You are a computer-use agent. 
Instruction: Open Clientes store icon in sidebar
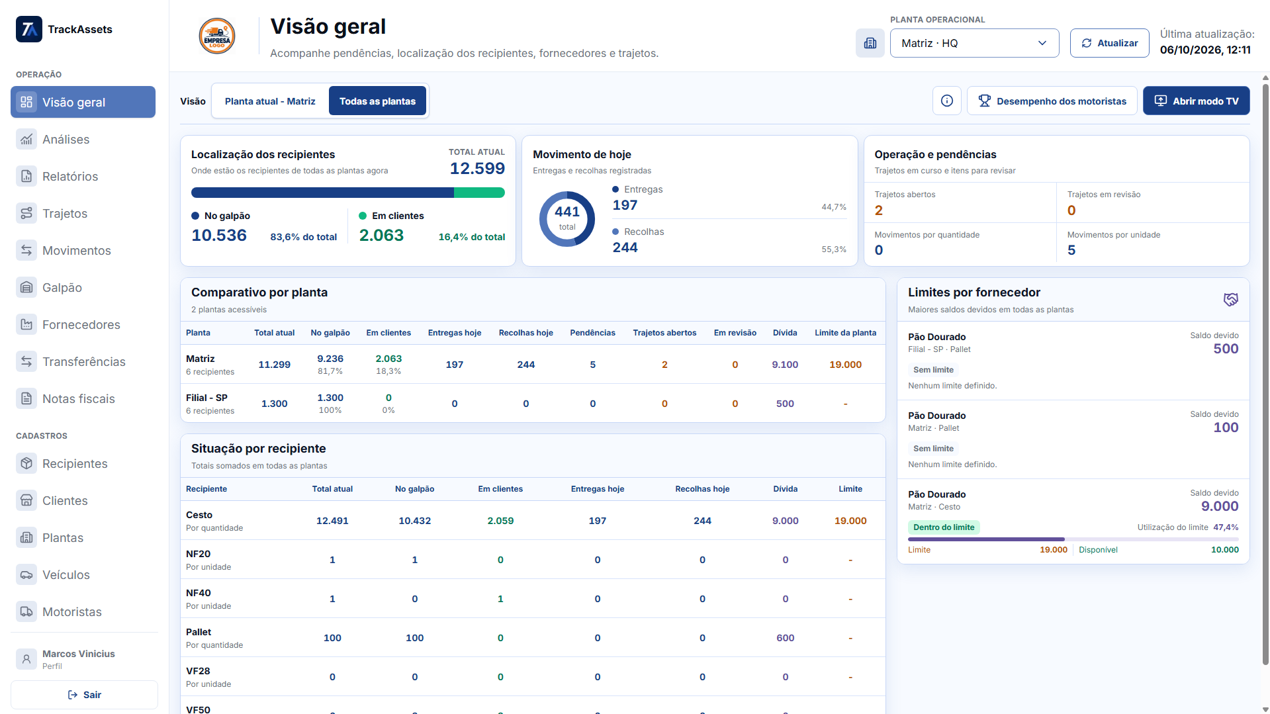pyautogui.click(x=26, y=500)
